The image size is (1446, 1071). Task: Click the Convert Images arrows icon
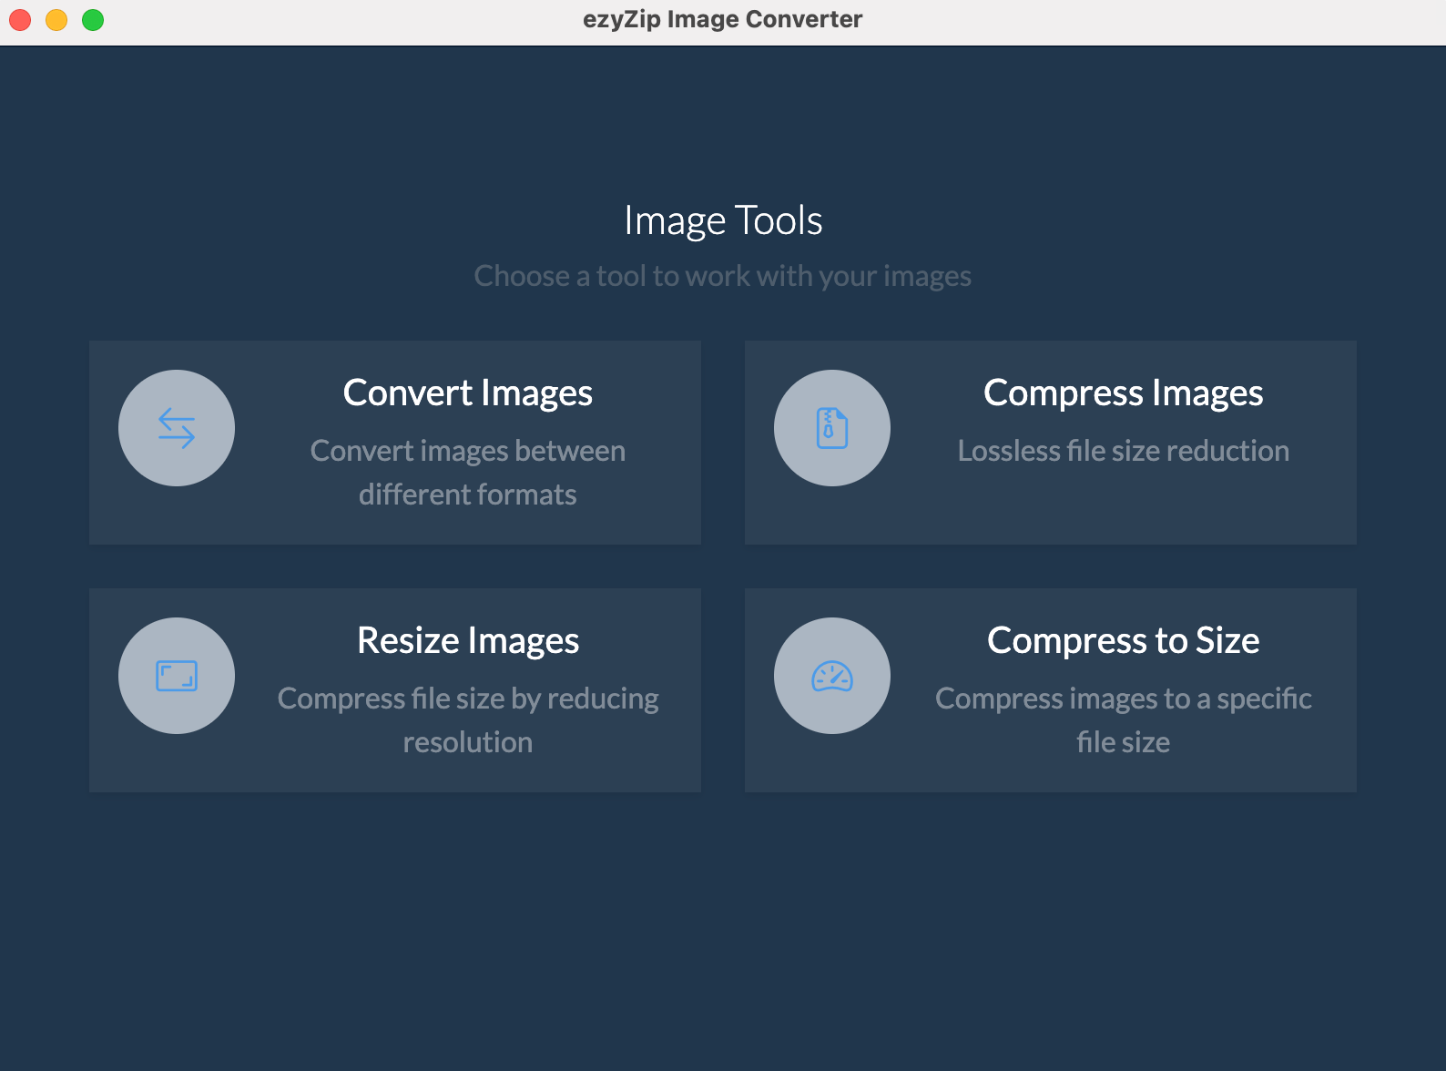(177, 428)
